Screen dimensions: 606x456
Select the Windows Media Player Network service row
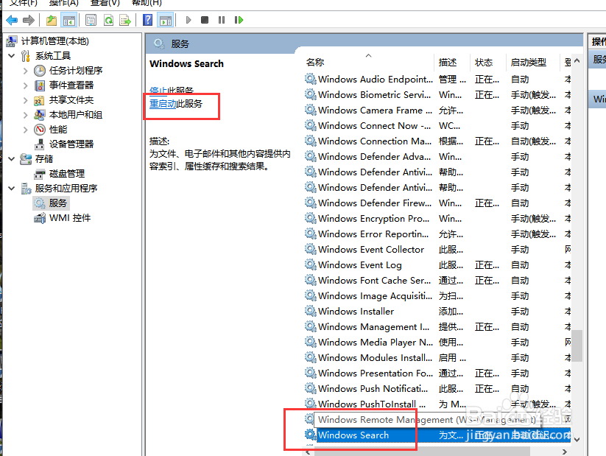point(437,343)
